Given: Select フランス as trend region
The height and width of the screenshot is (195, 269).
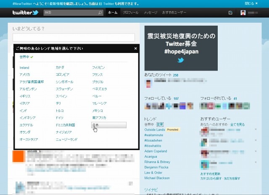Looking at the screenshot, I should [98, 75].
